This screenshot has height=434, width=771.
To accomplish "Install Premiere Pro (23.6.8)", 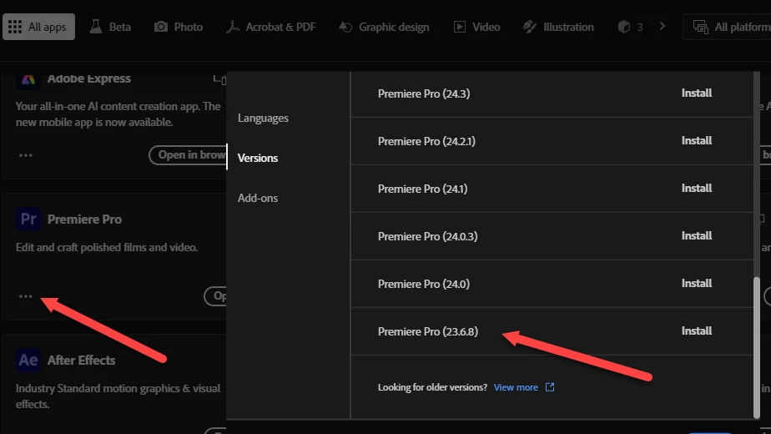I will pyautogui.click(x=696, y=331).
